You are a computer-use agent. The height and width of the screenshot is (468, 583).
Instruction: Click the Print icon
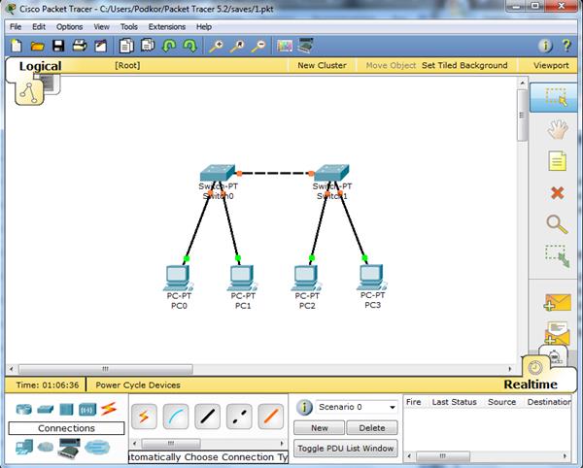coord(80,46)
